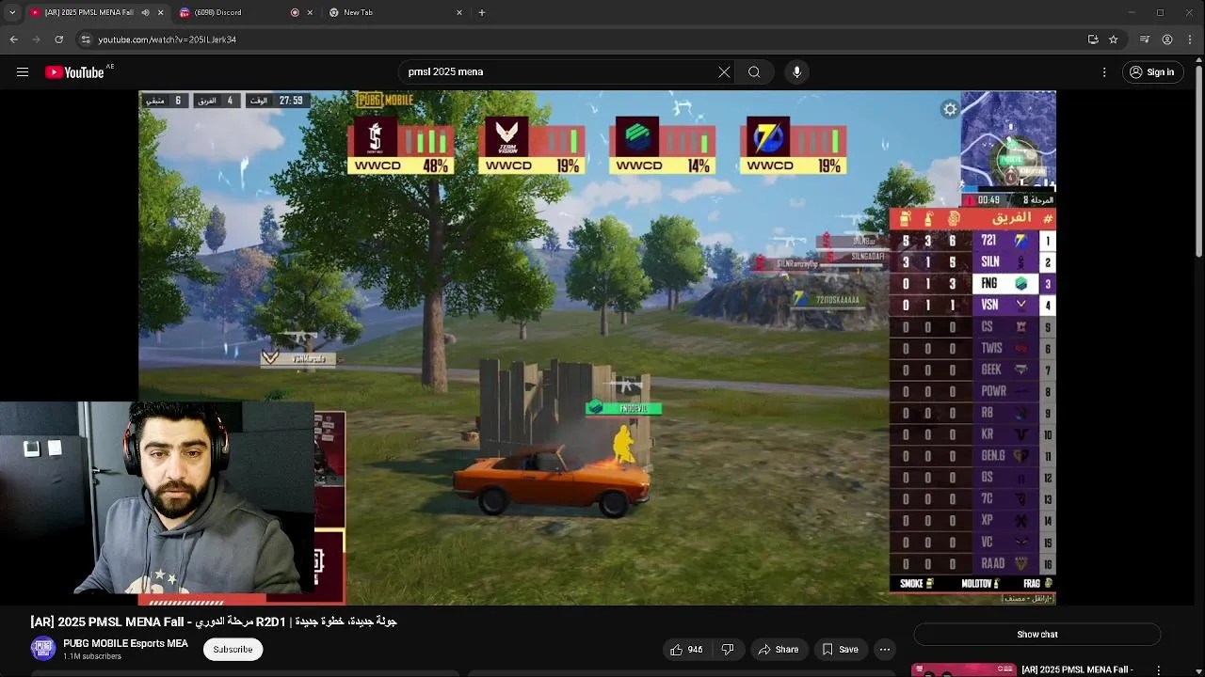Show the live chat panel

point(1037,635)
